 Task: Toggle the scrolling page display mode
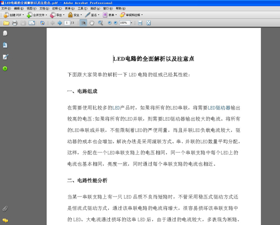point(140,23)
